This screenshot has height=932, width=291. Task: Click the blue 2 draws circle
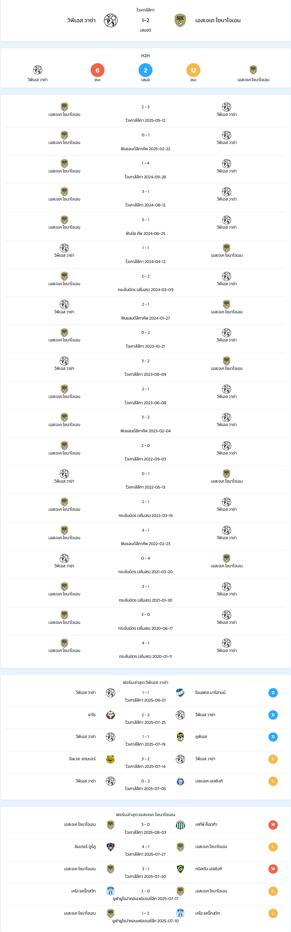pos(145,70)
